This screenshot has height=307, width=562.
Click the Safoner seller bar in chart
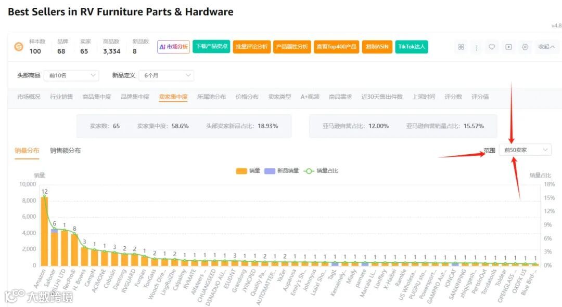pos(55,247)
